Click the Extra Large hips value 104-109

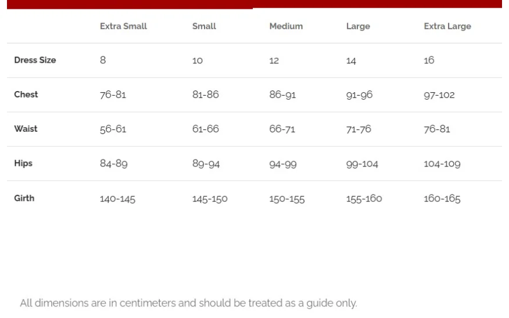point(442,164)
